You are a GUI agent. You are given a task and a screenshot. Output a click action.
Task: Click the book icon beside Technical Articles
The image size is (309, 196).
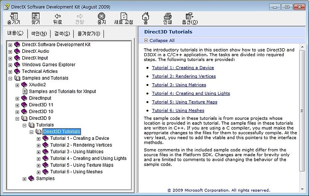17,71
